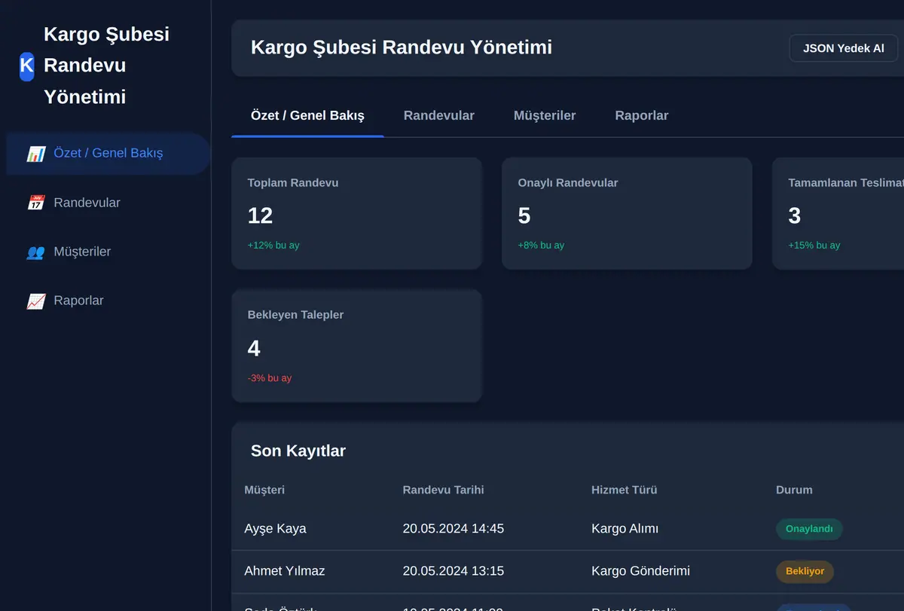Click the Tamamlanan Teslimat card
The width and height of the screenshot is (904, 611).
(838, 213)
